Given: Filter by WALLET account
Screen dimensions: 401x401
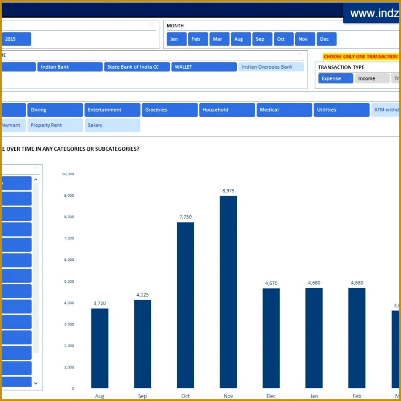Looking at the screenshot, I should (204, 67).
